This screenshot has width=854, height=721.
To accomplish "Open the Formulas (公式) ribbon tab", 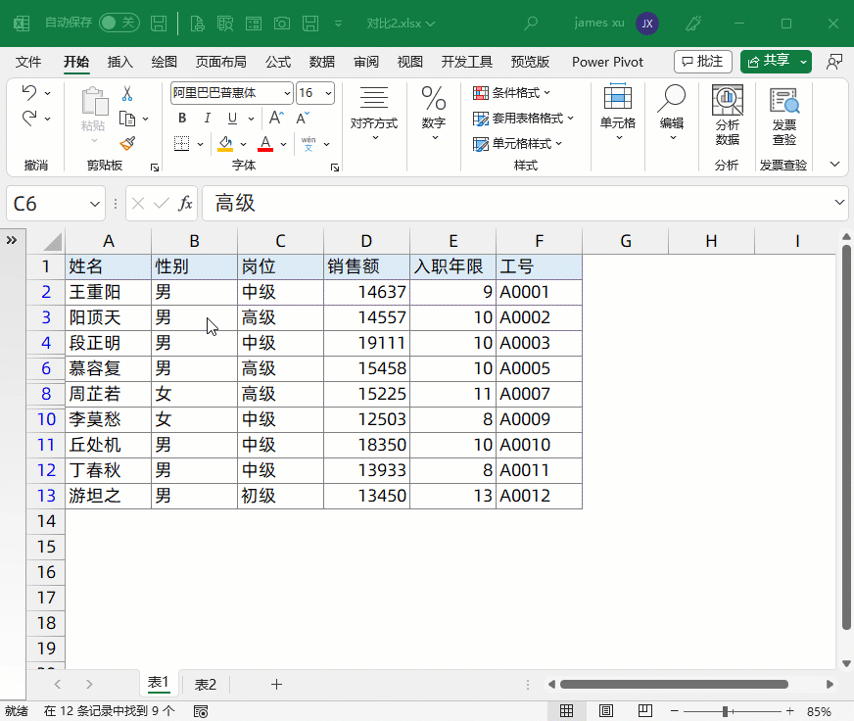I will pyautogui.click(x=278, y=62).
